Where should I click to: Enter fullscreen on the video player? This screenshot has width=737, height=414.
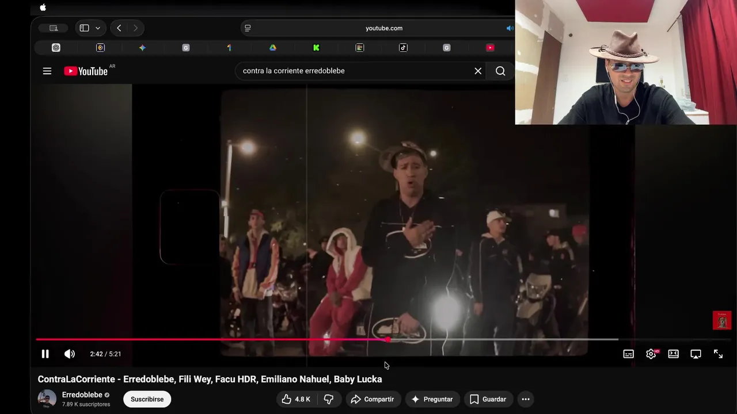click(718, 354)
